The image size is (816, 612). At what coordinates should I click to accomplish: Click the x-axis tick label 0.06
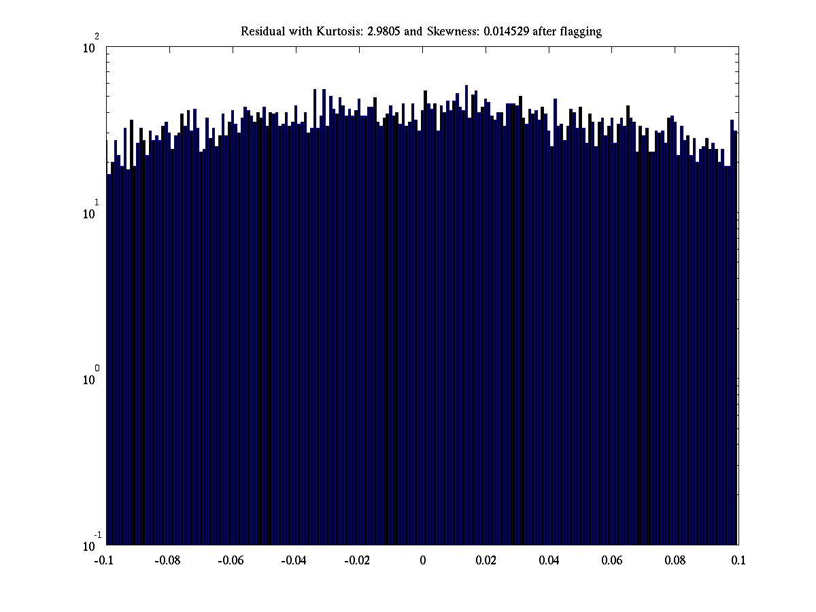612,561
